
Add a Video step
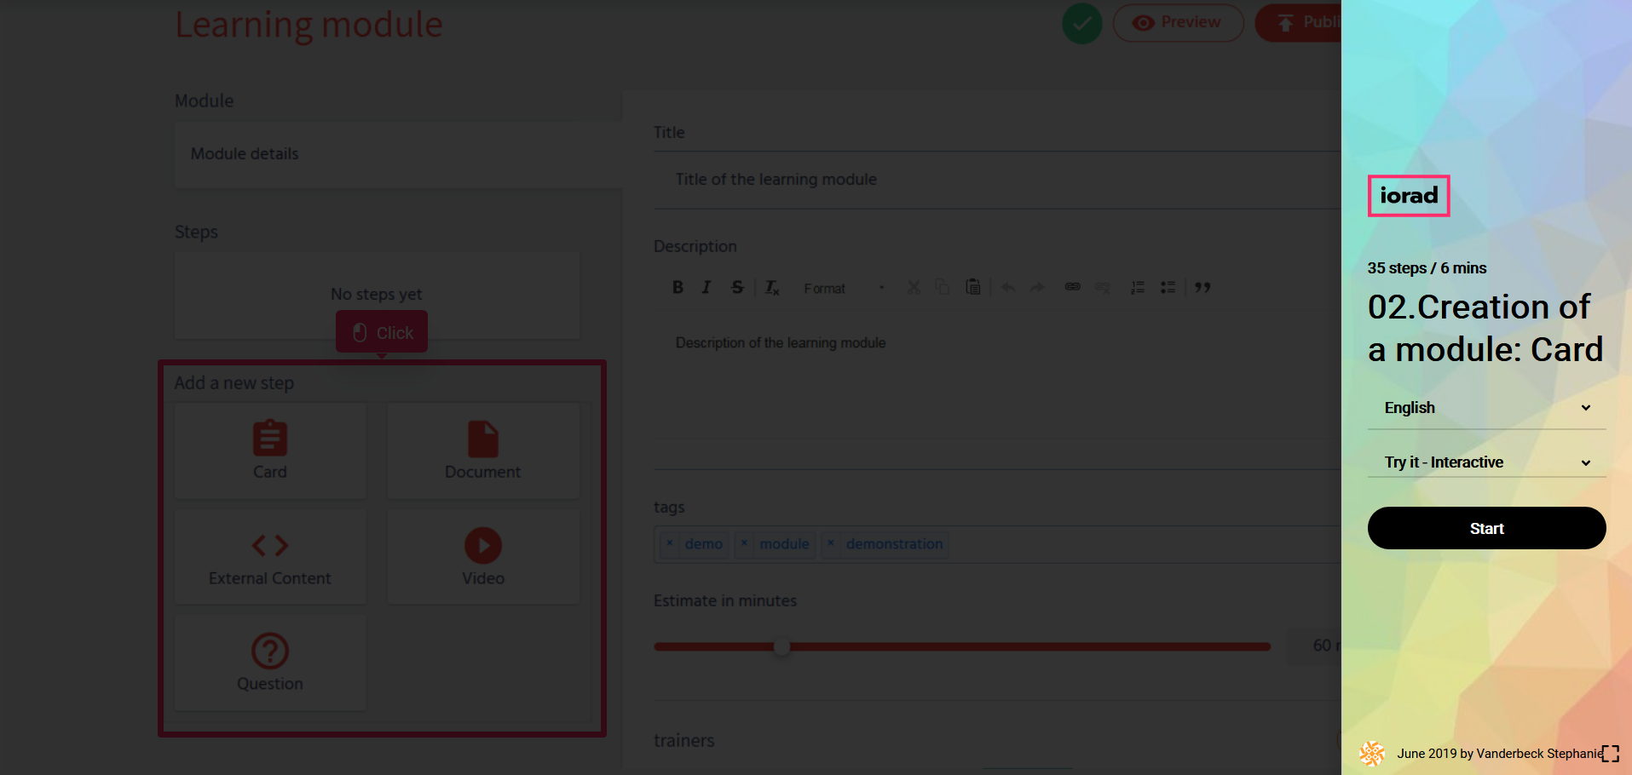[x=483, y=557]
